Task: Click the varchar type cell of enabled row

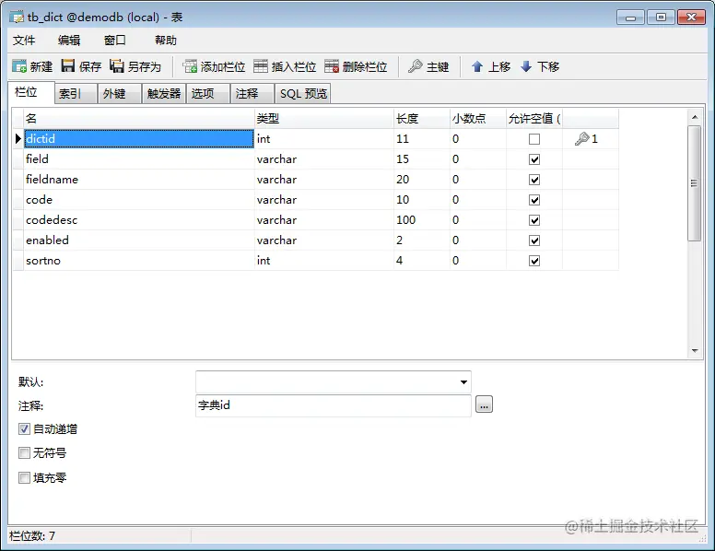Action: point(323,240)
